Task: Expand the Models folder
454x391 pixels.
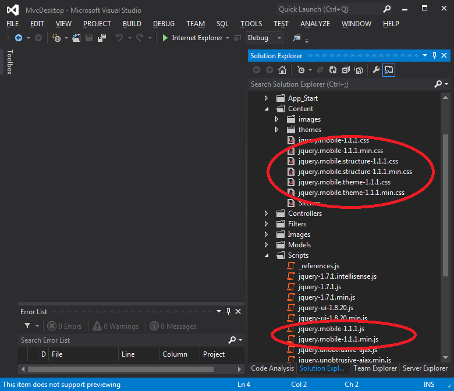Action: pyautogui.click(x=266, y=245)
